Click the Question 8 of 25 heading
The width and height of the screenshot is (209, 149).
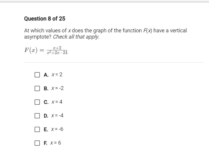(x=45, y=19)
